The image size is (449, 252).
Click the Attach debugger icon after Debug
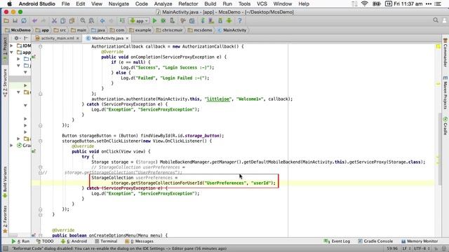pos(172,20)
